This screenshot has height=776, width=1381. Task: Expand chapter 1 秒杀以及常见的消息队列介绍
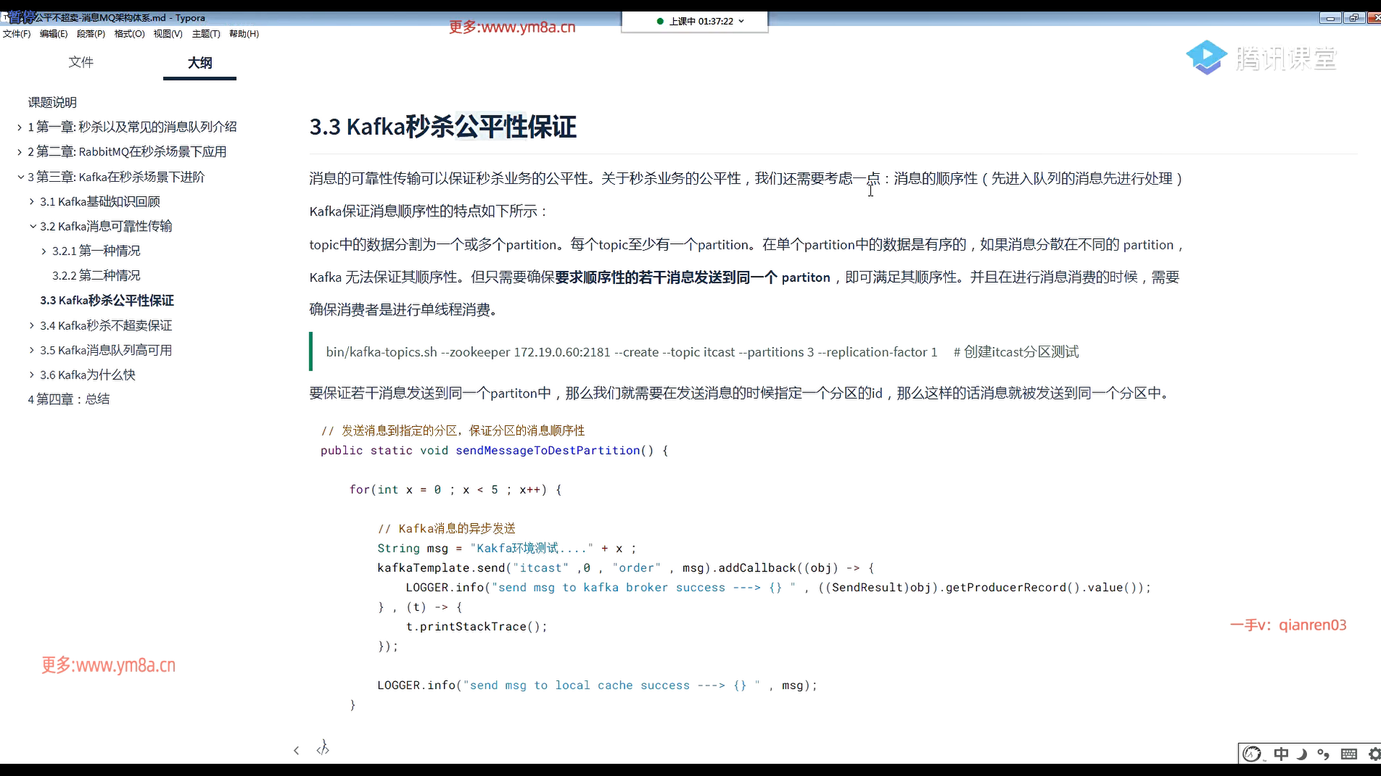(x=19, y=127)
